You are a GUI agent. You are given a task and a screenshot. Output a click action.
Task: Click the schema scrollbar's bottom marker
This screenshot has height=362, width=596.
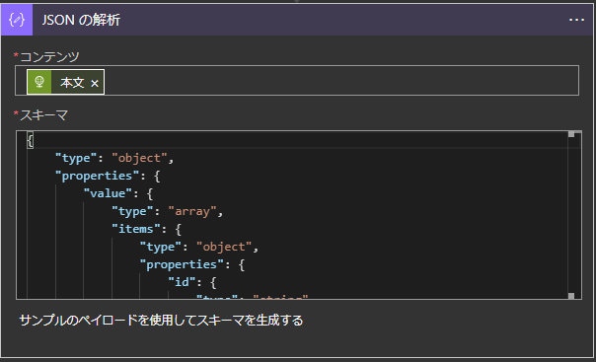click(571, 296)
